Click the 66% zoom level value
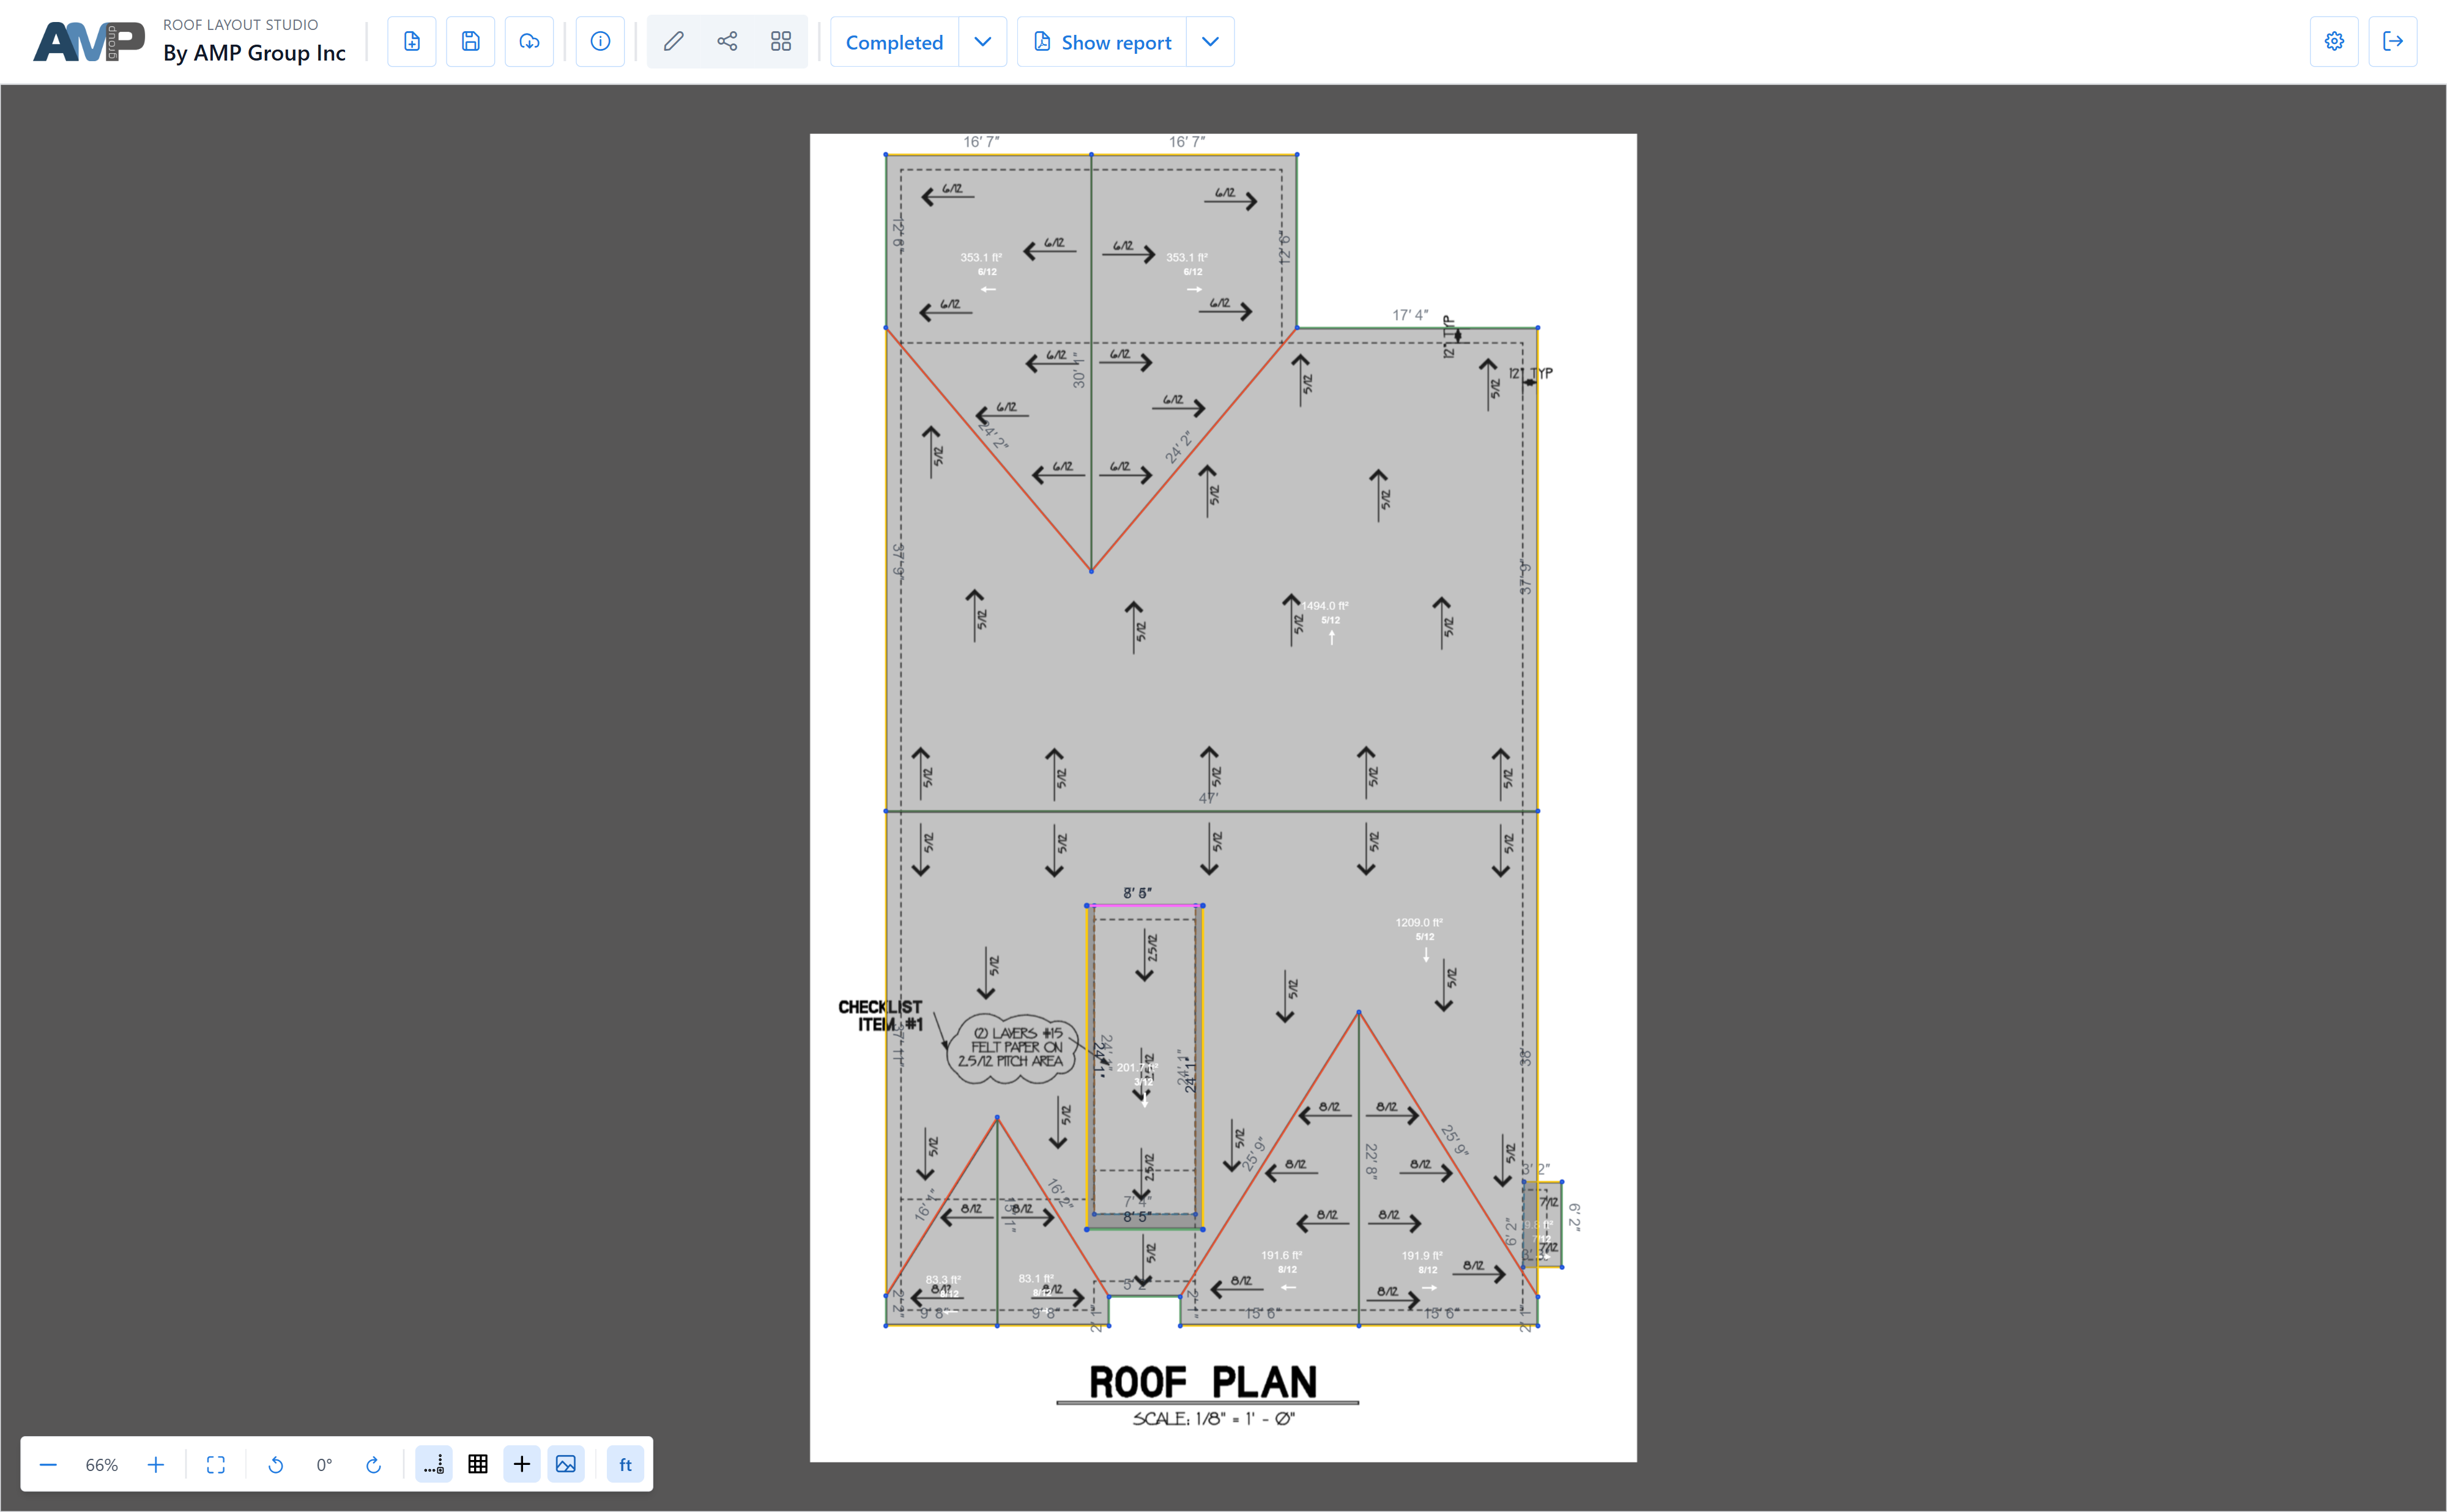Viewport: 2447px width, 1512px height. (101, 1464)
